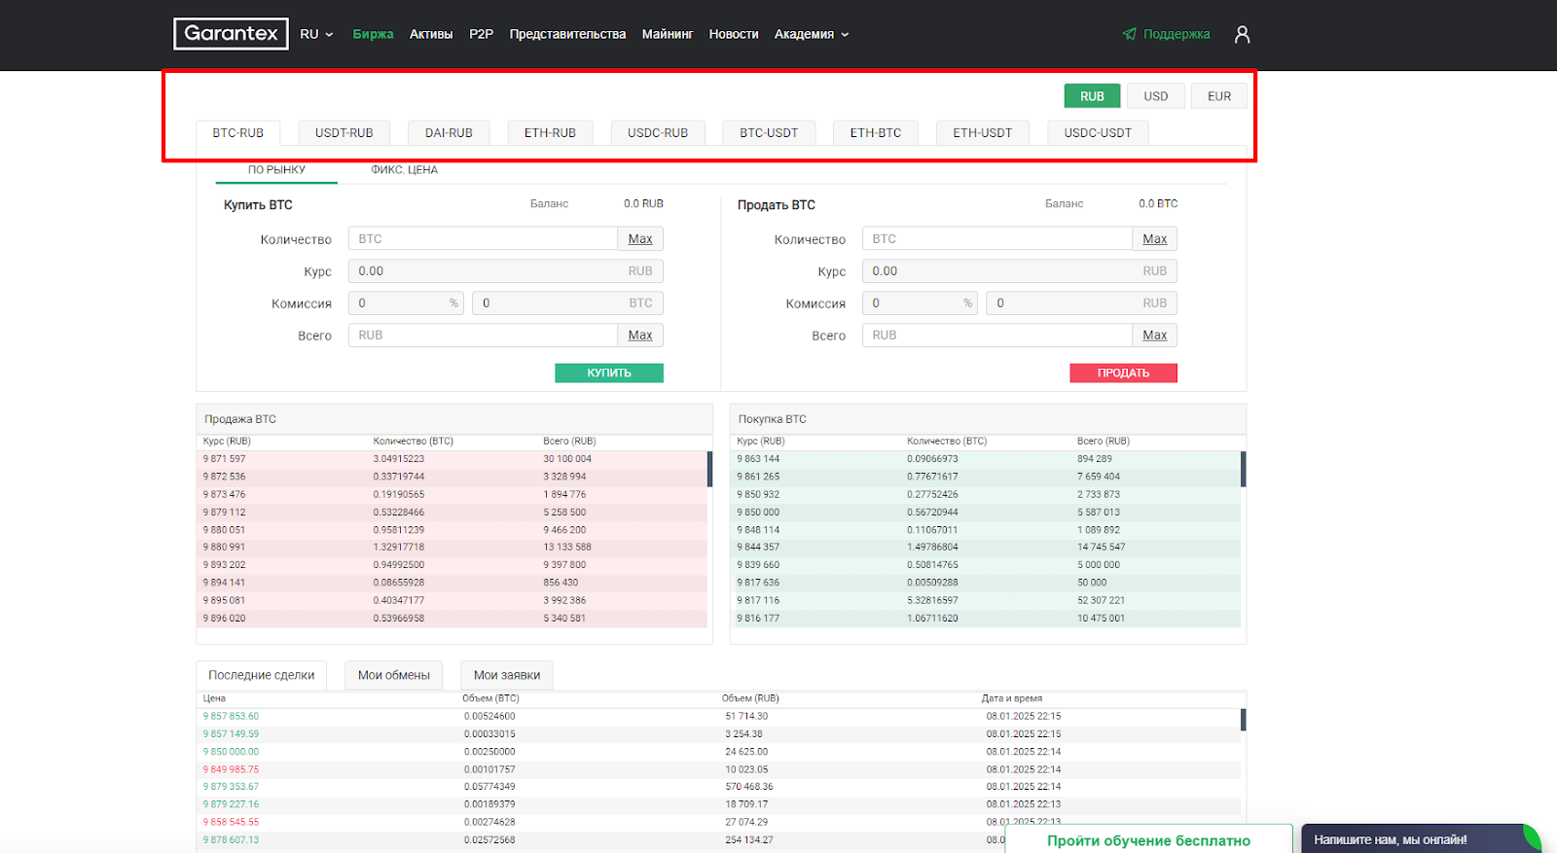Open the Последние сделки tab

tap(261, 675)
